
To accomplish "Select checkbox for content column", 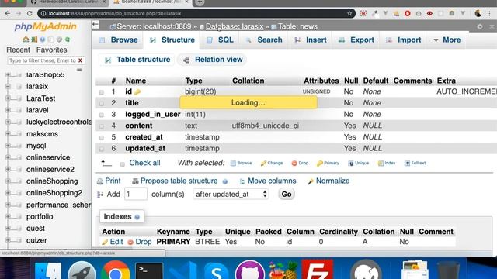I will [102, 126].
